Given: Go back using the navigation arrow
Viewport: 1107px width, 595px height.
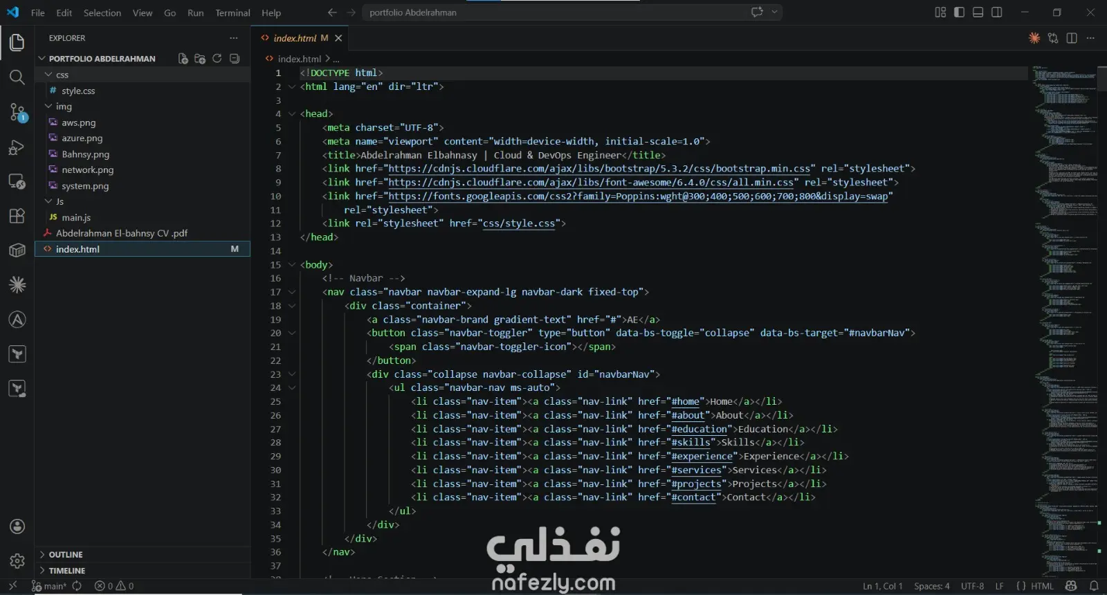Looking at the screenshot, I should [332, 12].
